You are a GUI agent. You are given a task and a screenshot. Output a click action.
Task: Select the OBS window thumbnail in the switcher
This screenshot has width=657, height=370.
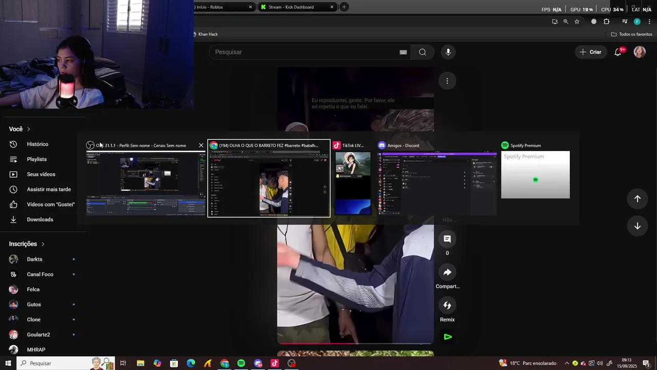point(146,182)
